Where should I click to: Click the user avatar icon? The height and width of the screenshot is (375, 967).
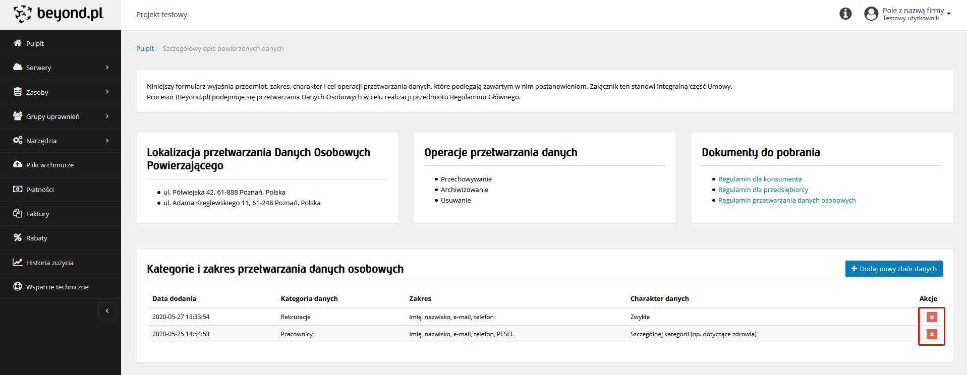871,14
